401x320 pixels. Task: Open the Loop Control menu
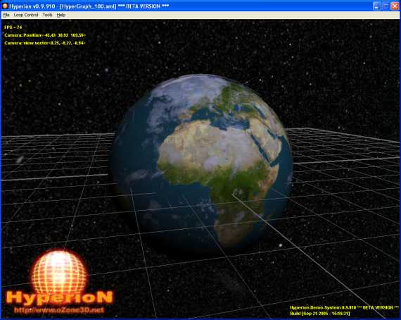pyautogui.click(x=26, y=15)
